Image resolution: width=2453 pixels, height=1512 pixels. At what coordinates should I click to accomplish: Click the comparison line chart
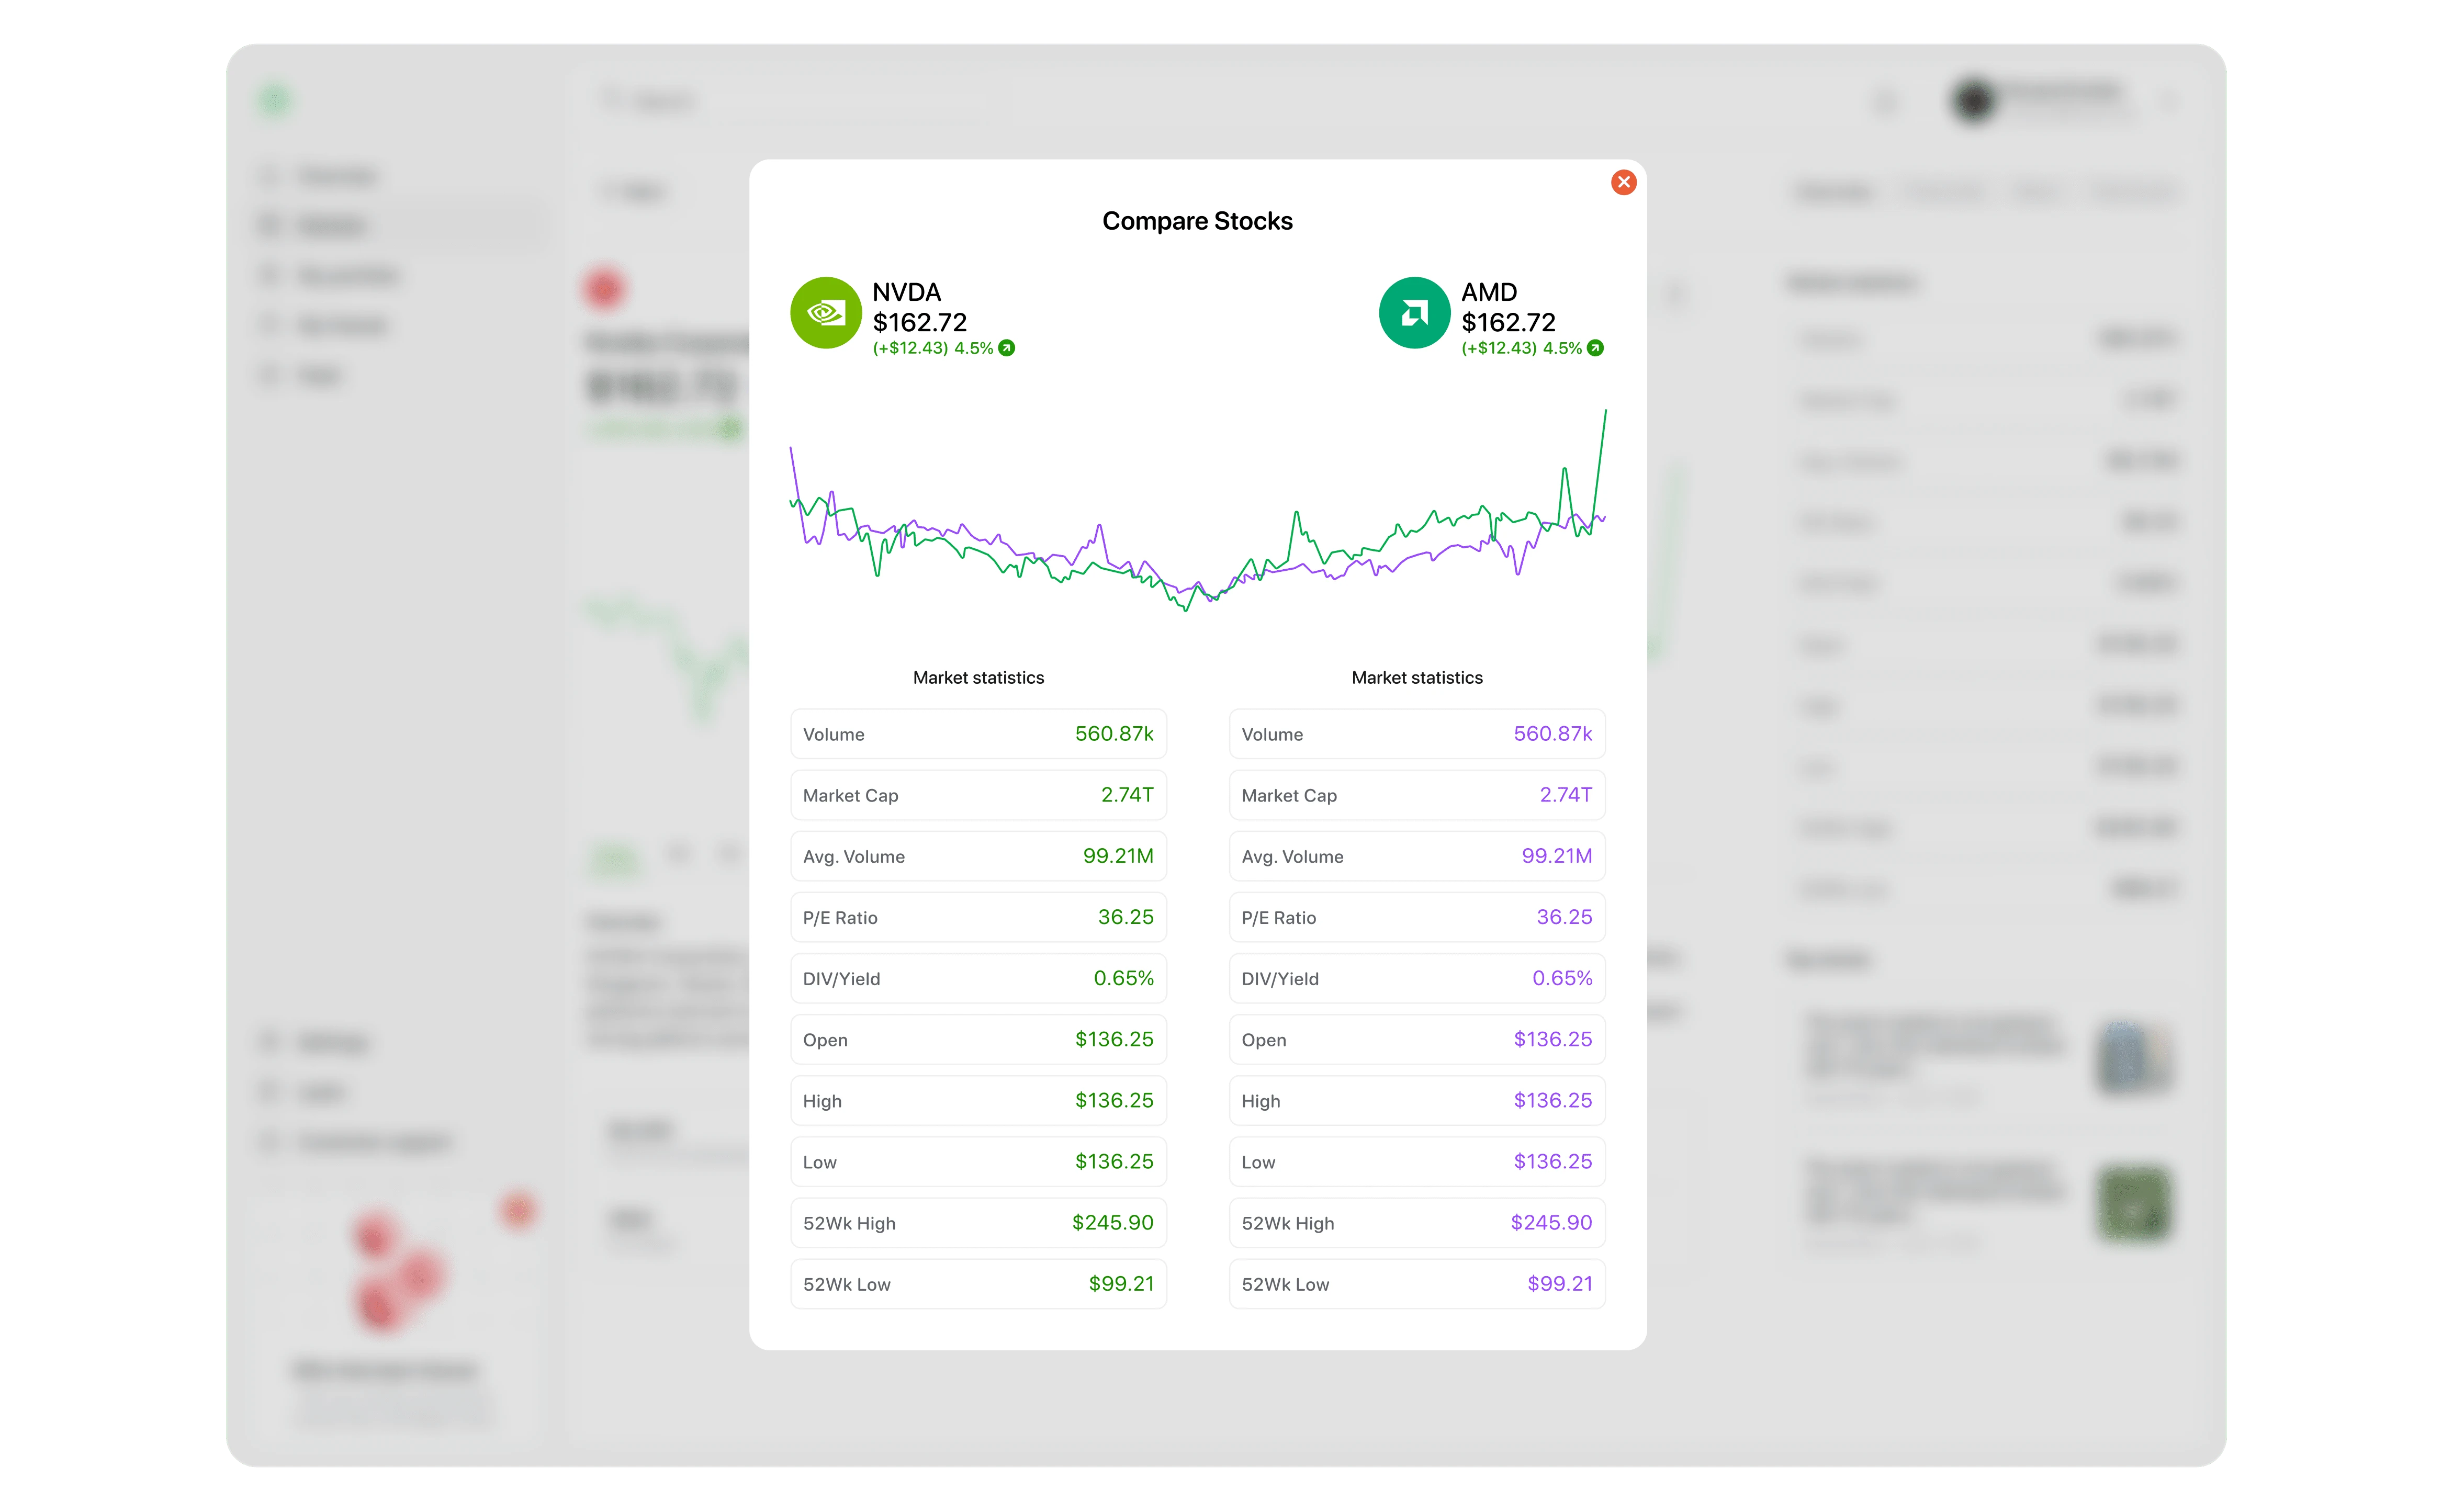1197,510
